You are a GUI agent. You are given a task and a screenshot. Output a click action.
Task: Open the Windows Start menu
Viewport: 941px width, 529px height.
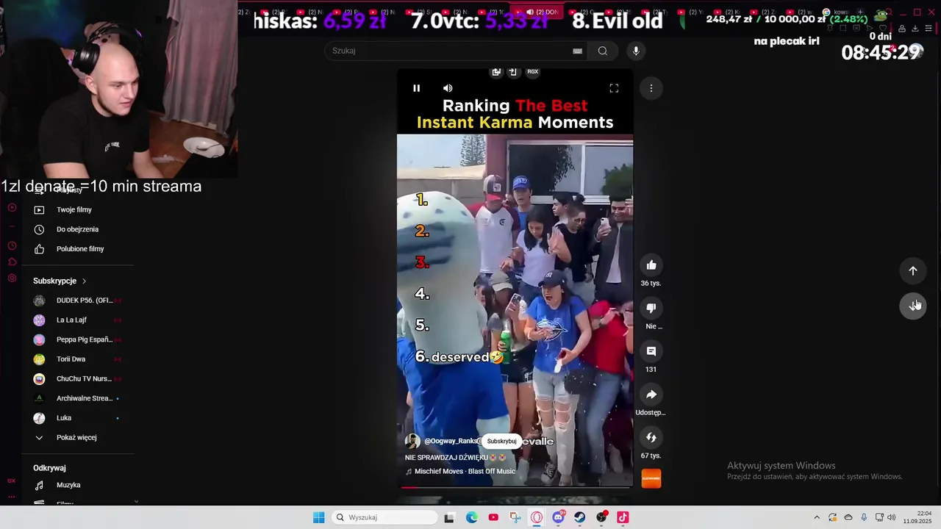(x=318, y=517)
